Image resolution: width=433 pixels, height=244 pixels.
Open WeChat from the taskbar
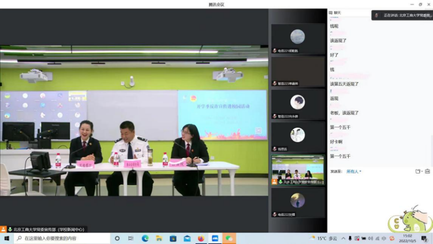click(229, 238)
